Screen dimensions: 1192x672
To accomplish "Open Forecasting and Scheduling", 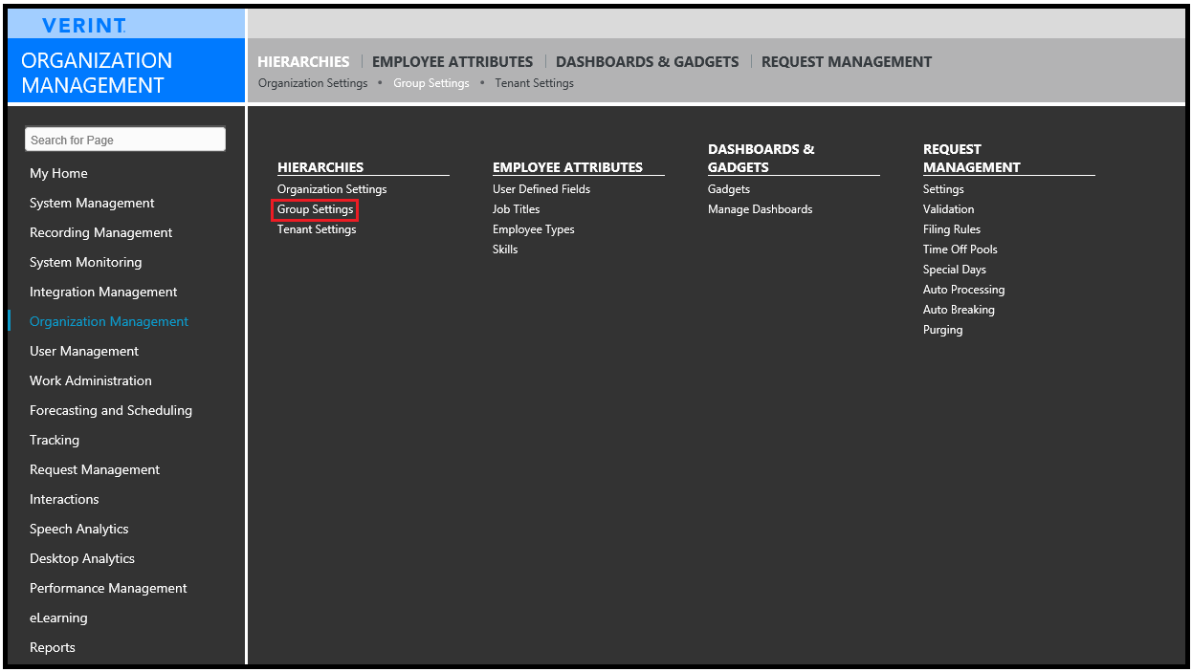I will [111, 410].
